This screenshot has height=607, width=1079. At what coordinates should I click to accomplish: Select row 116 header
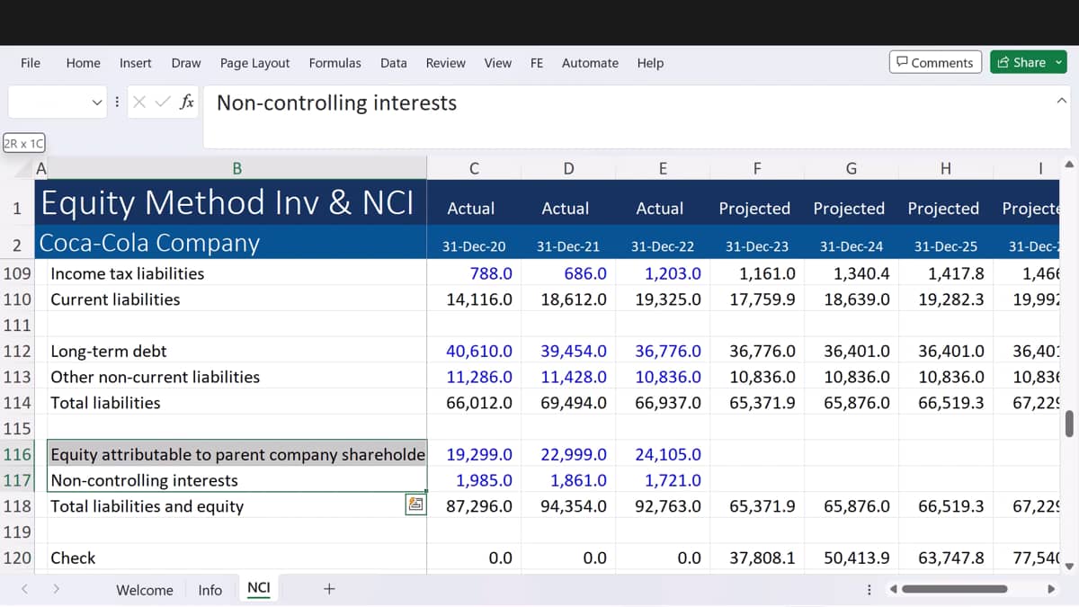(x=17, y=454)
